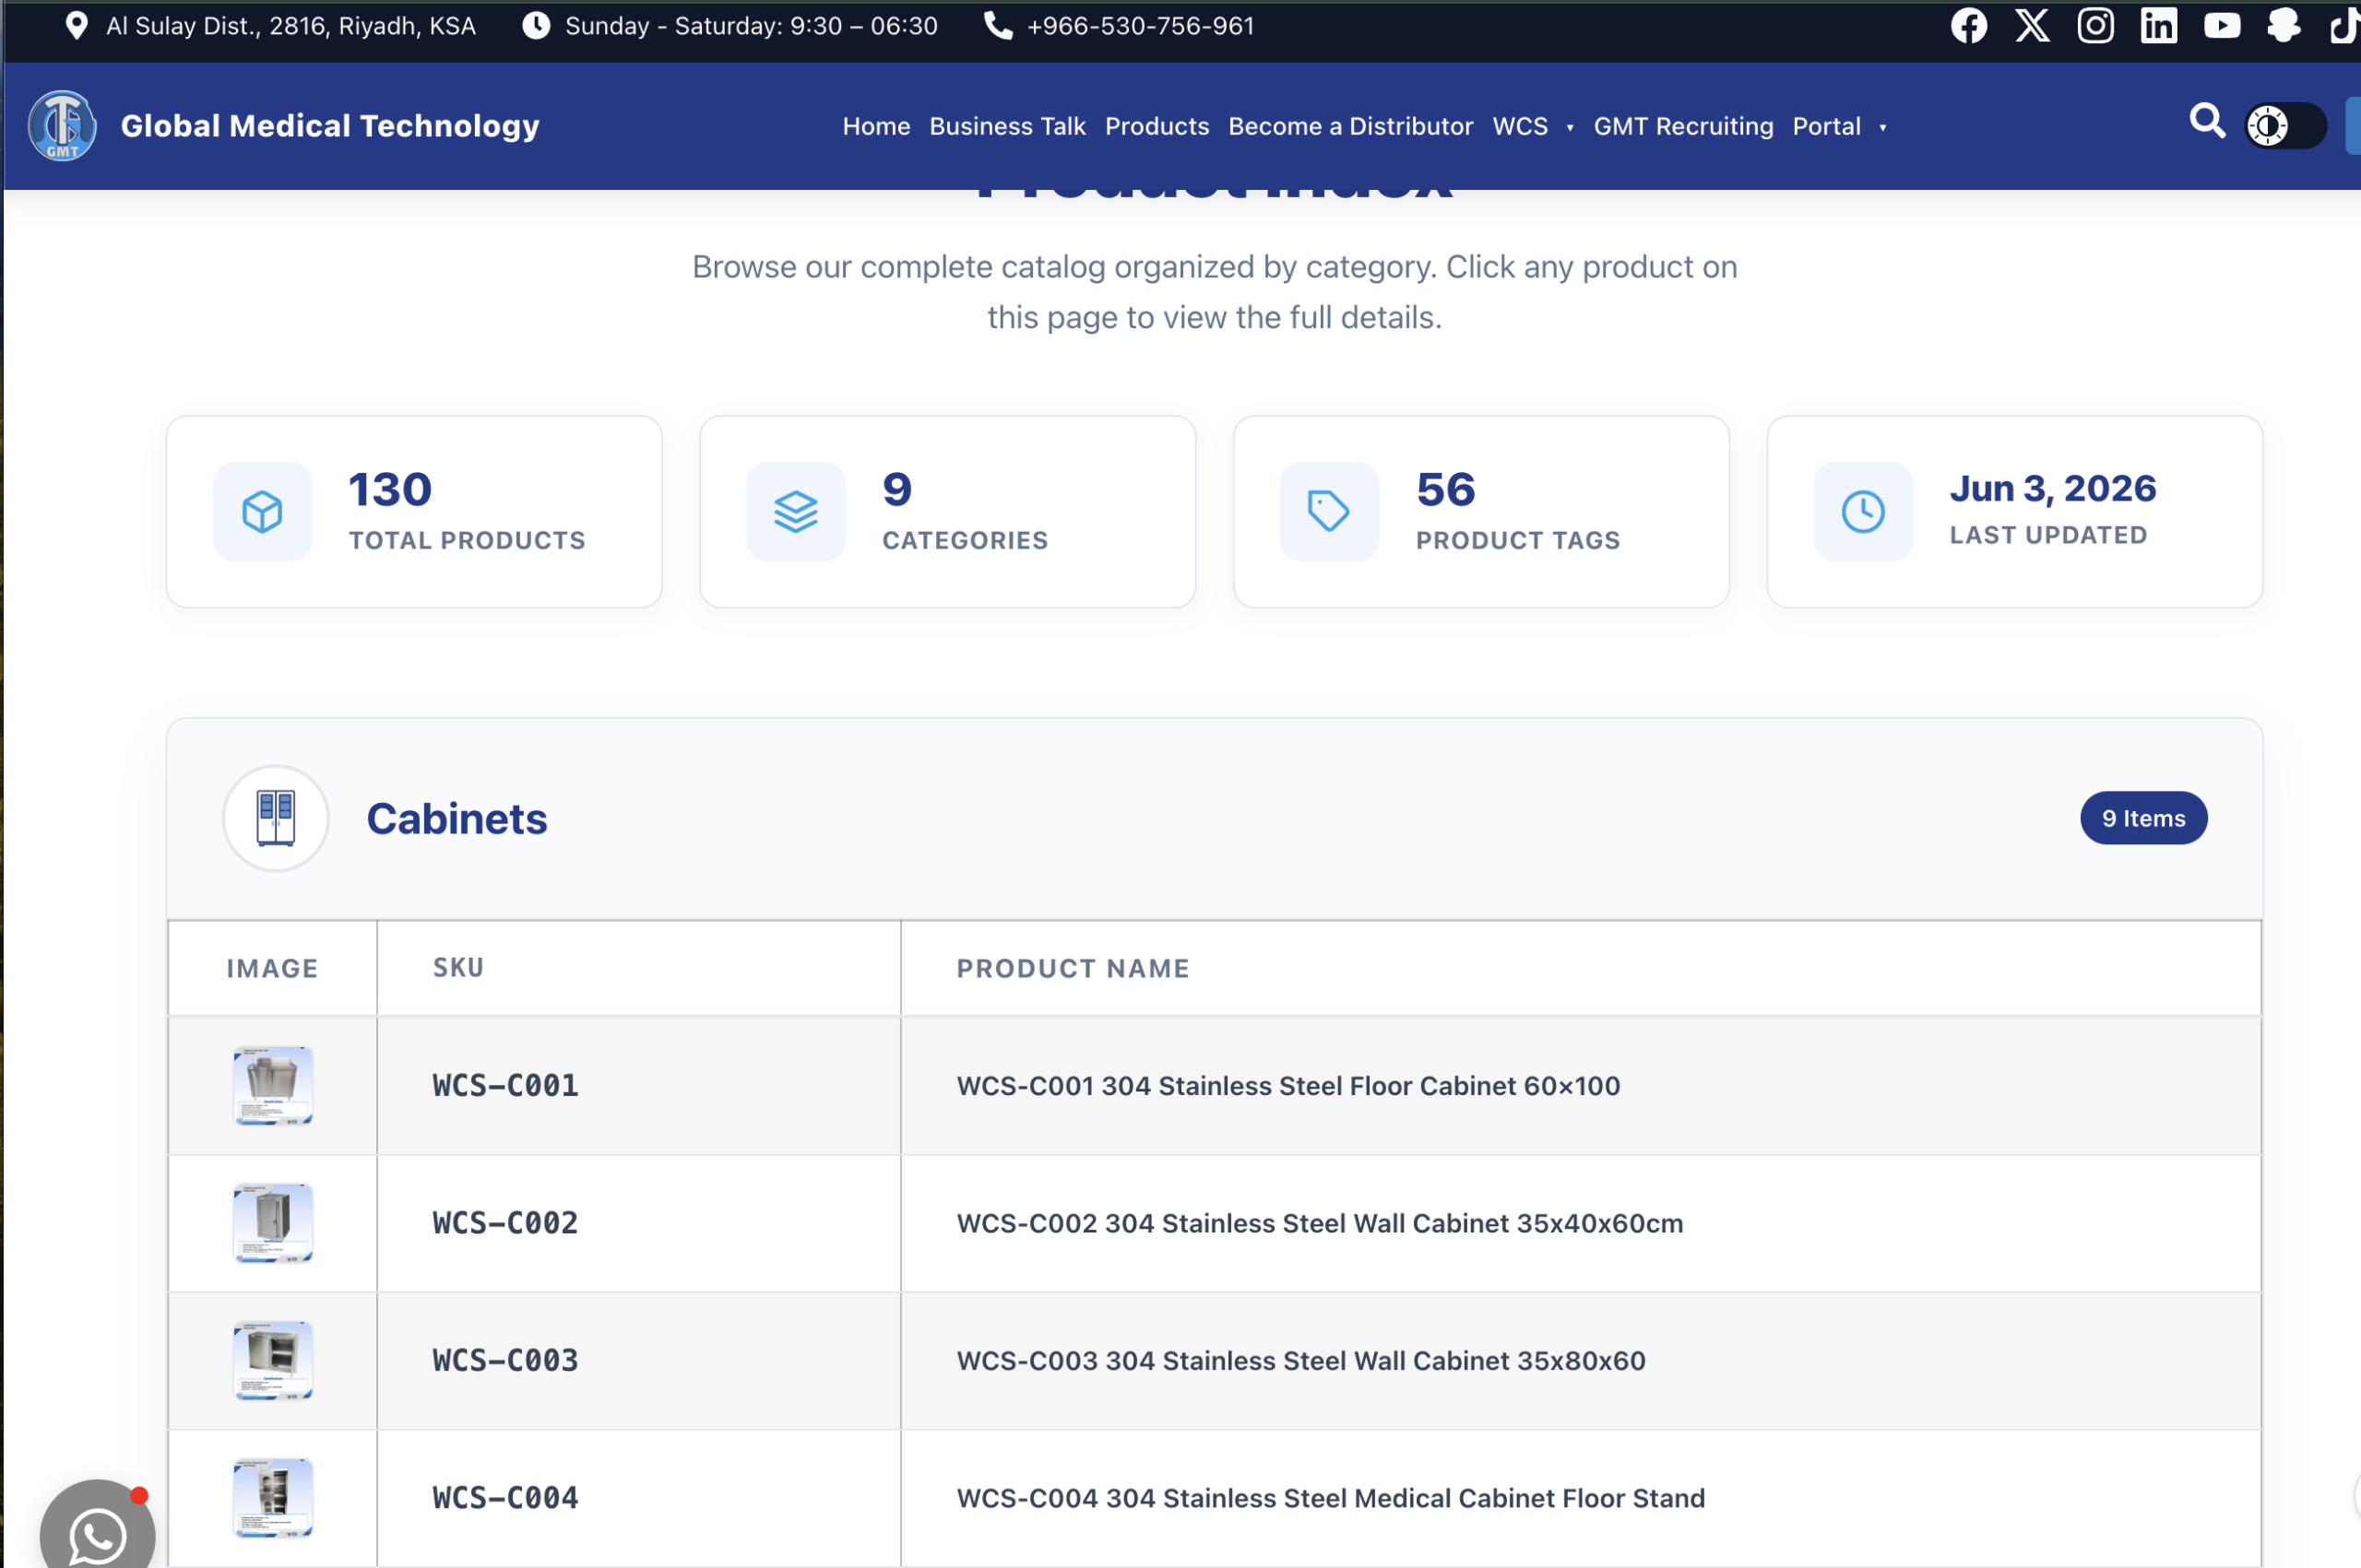Viewport: 2361px width, 1568px height.
Task: Open site search with the magnifier icon
Action: click(2207, 122)
